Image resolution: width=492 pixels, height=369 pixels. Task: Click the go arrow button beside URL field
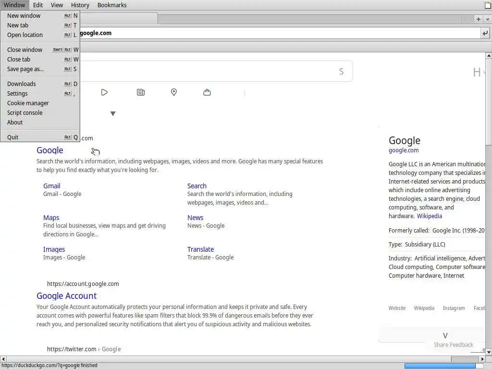tap(485, 33)
